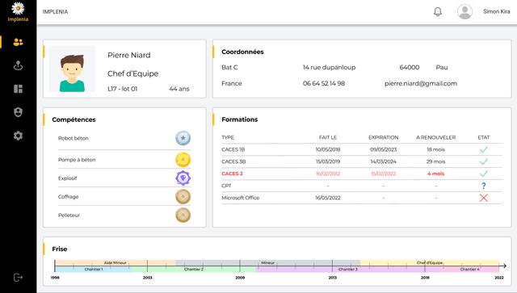Open notifications bell icon

click(x=438, y=12)
